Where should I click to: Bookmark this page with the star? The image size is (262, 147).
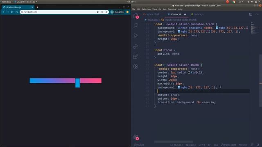point(106,12)
